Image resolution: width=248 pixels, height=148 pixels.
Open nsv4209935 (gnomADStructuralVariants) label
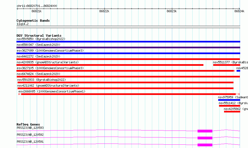[48, 62]
